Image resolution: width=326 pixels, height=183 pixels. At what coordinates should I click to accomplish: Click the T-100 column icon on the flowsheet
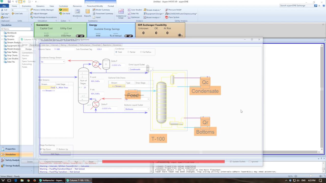point(161,102)
